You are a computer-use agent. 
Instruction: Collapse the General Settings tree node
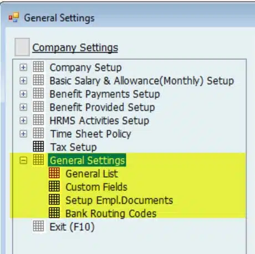(x=23, y=160)
